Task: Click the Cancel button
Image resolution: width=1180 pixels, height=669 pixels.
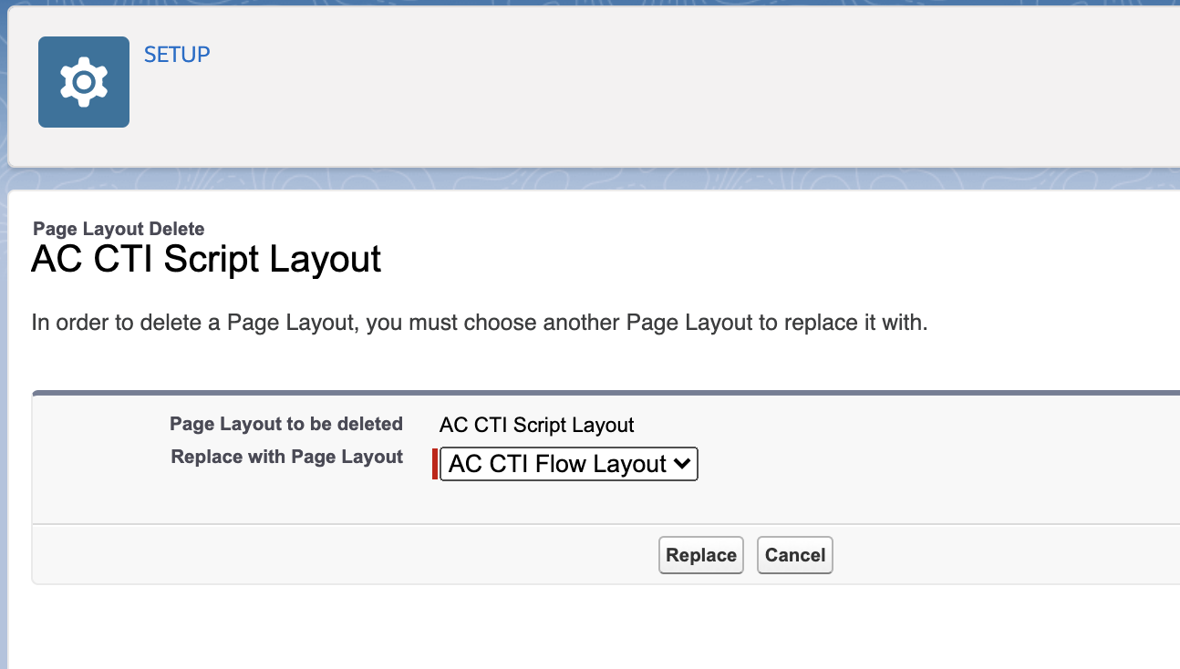Action: pyautogui.click(x=795, y=555)
